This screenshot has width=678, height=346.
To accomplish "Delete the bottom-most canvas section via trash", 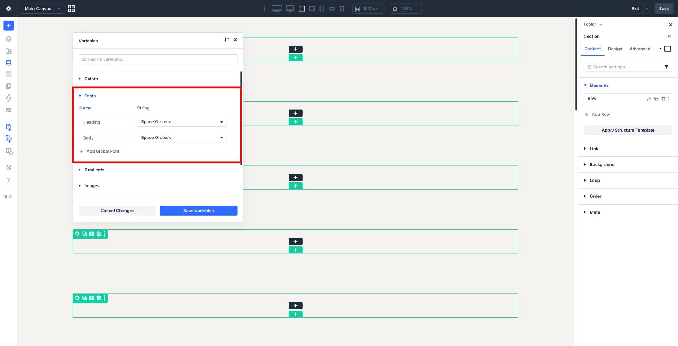I will (99, 298).
